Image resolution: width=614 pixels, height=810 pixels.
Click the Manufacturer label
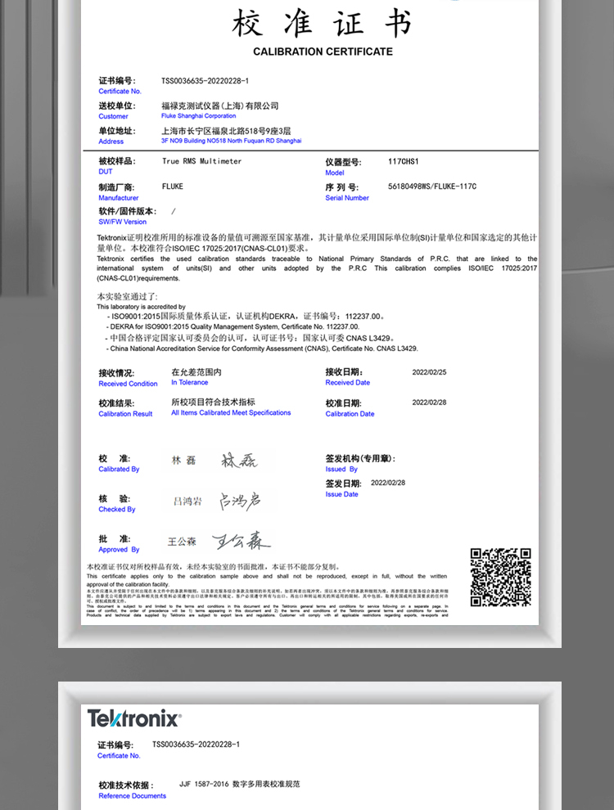(119, 198)
